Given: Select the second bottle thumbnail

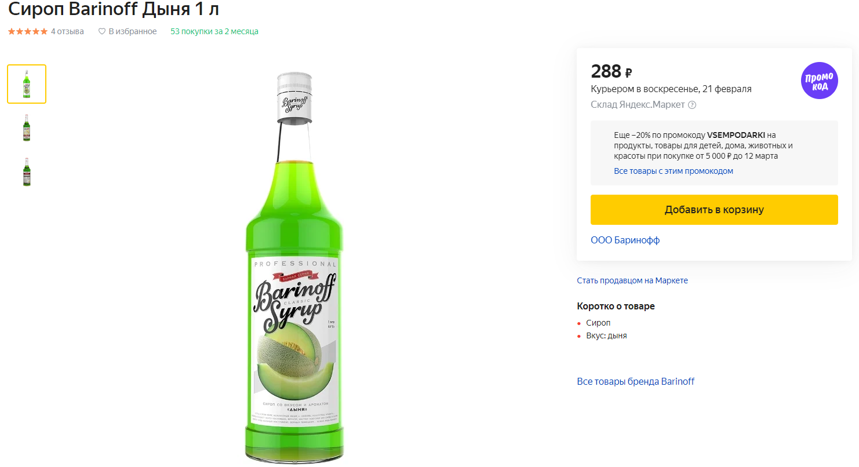Looking at the screenshot, I should (27, 127).
